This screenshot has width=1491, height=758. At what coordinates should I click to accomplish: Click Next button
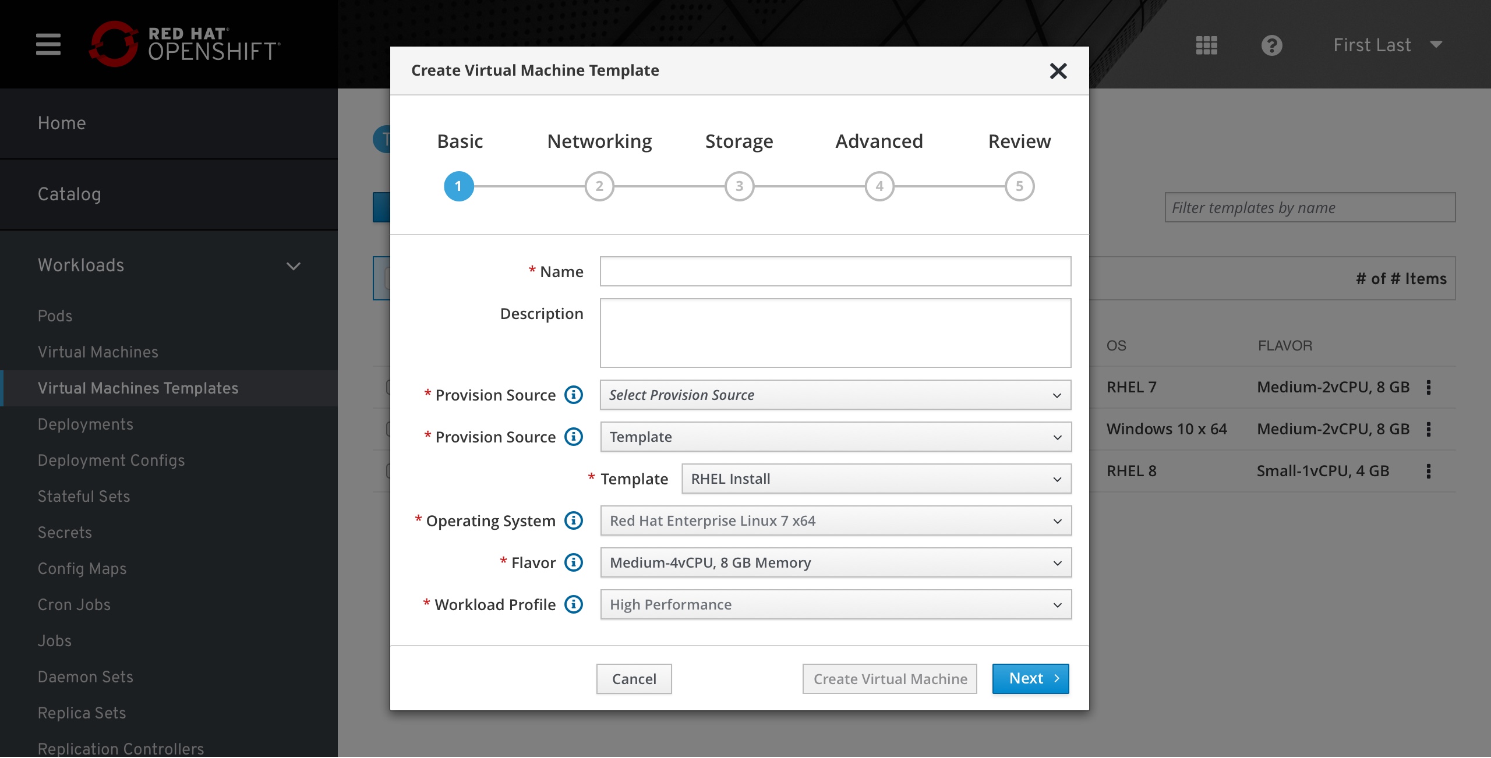[1031, 679]
